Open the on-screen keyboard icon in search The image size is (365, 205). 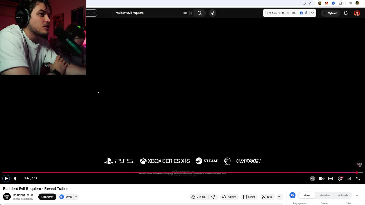click(185, 13)
